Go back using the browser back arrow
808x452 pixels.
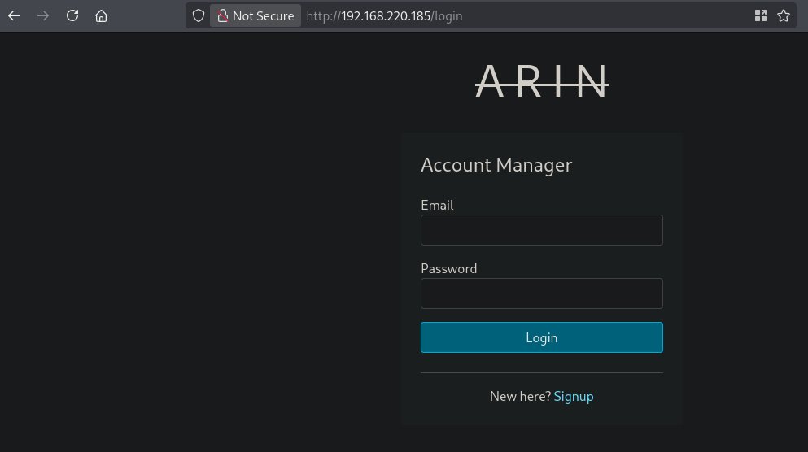(14, 16)
